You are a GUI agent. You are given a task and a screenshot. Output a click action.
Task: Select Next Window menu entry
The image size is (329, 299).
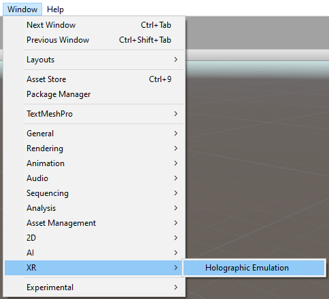94,25
